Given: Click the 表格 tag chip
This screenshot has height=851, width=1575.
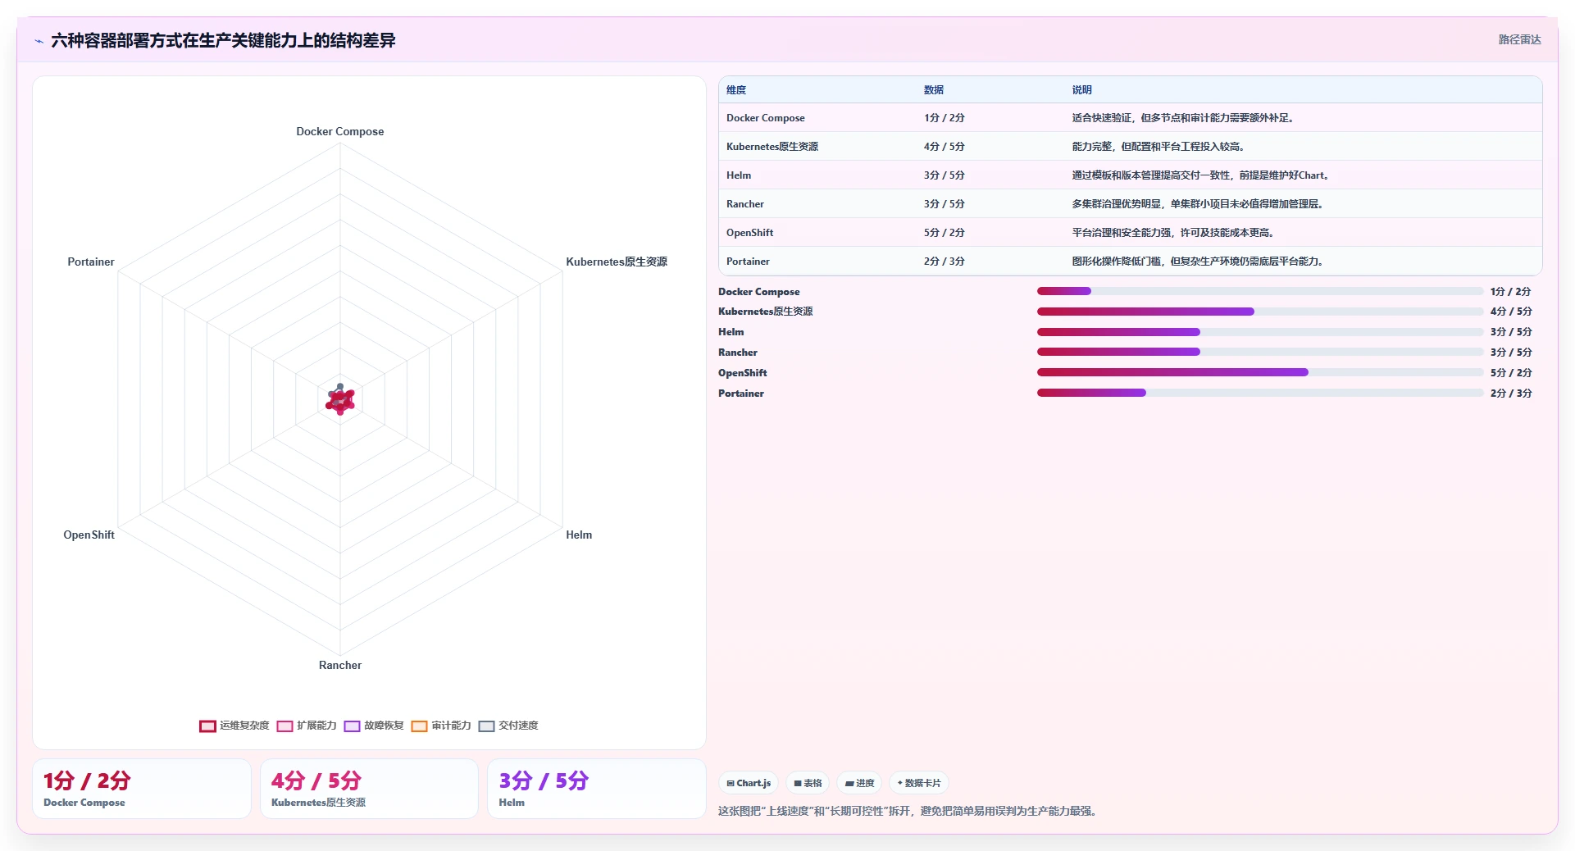Looking at the screenshot, I should (808, 783).
